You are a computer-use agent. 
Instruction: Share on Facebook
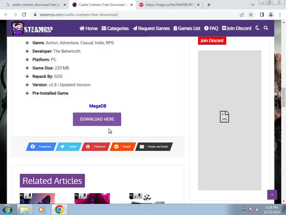[41, 147]
